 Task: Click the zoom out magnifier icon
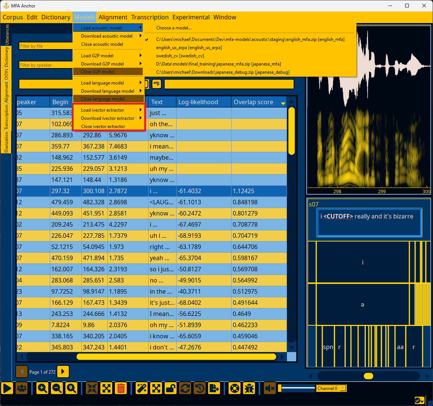coord(57,389)
